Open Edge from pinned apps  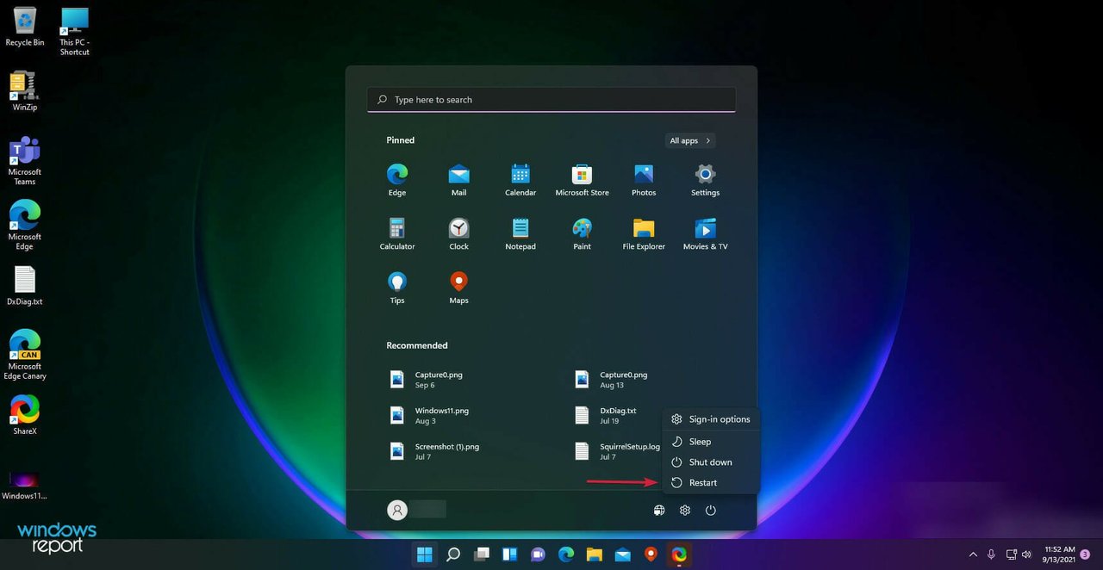pyautogui.click(x=396, y=180)
